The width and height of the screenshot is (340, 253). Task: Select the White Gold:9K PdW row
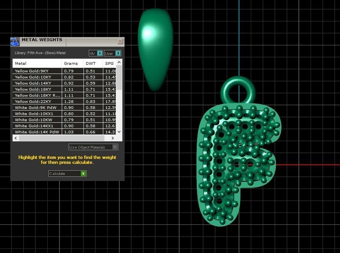[64, 107]
